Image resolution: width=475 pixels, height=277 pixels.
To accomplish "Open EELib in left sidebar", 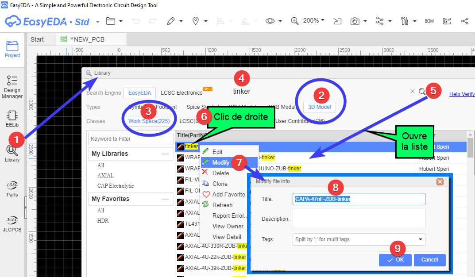I will click(x=12, y=119).
